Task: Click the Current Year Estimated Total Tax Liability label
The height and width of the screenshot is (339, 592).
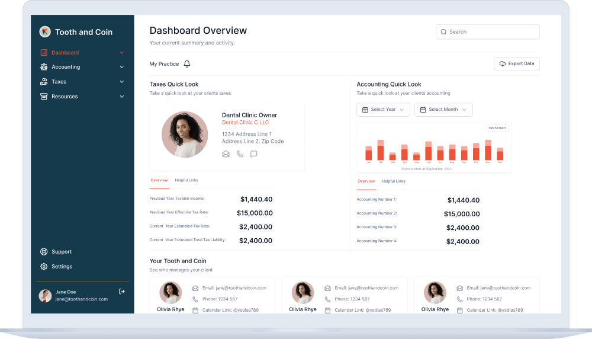Action: (x=188, y=239)
